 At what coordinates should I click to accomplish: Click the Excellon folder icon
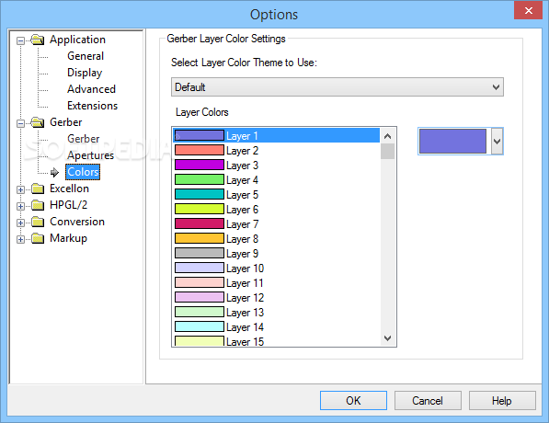click(x=38, y=189)
